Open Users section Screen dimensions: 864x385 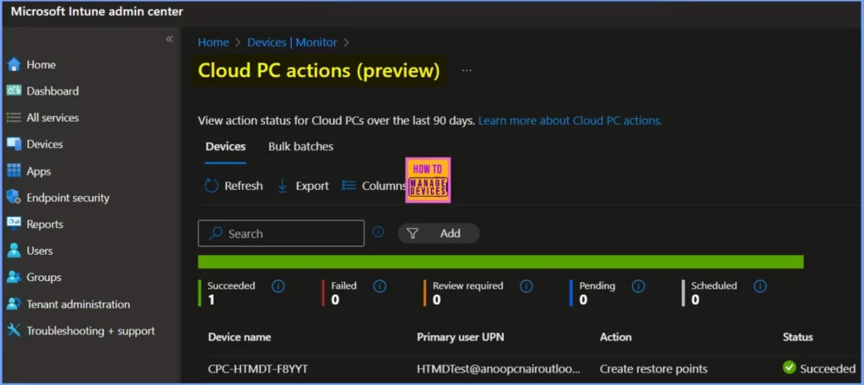pyautogui.click(x=30, y=251)
